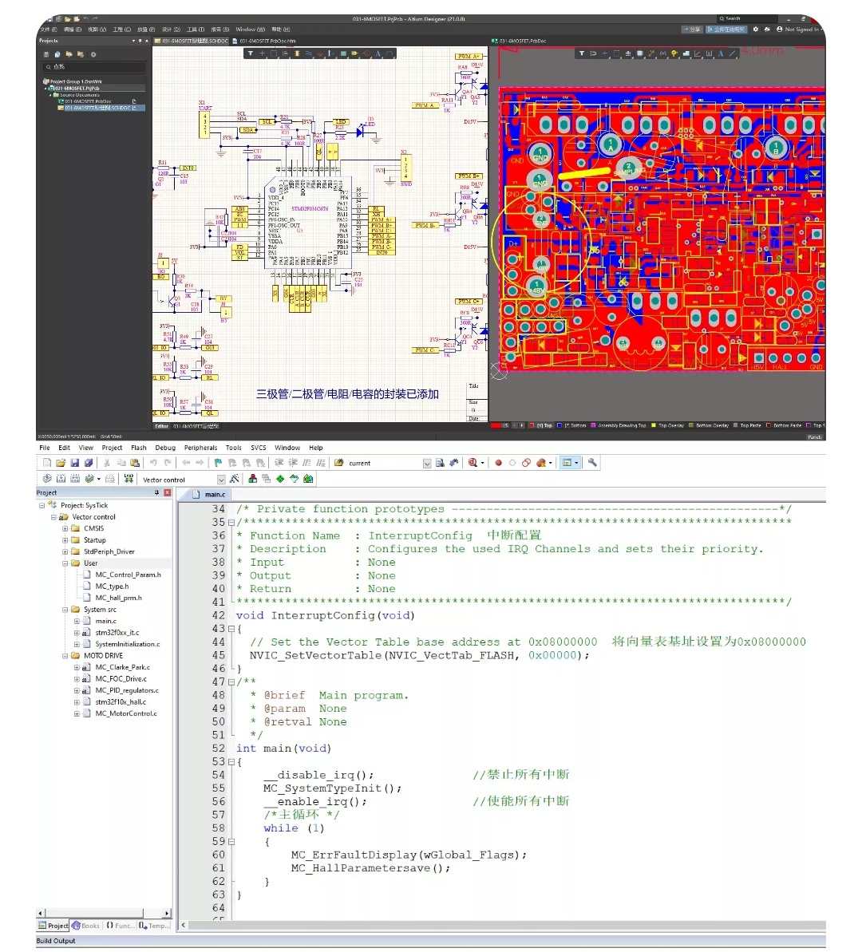Switch to the Books tab
Screen dimensions: 862x952
[85, 926]
